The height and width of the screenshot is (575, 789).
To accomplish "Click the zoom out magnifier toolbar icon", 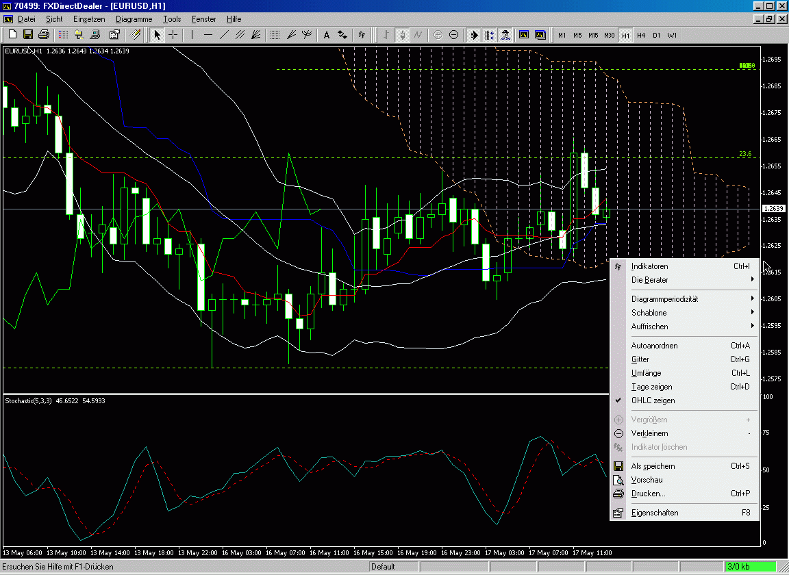I will 454,35.
